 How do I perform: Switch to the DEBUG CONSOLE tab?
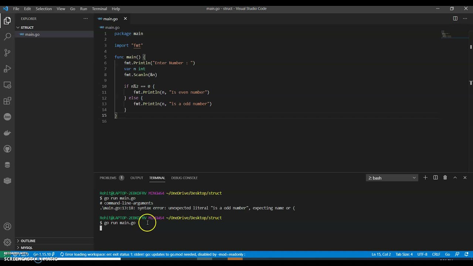[184, 178]
